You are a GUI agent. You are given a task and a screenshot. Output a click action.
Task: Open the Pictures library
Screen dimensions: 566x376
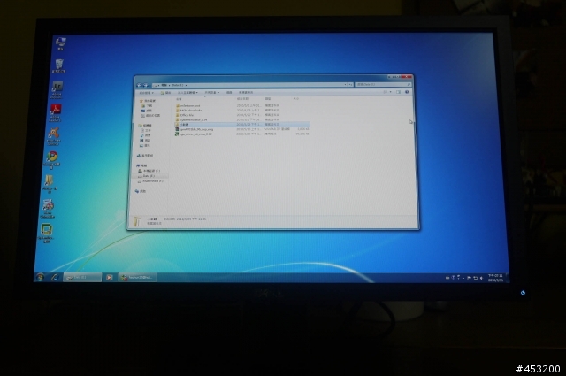coord(145,146)
